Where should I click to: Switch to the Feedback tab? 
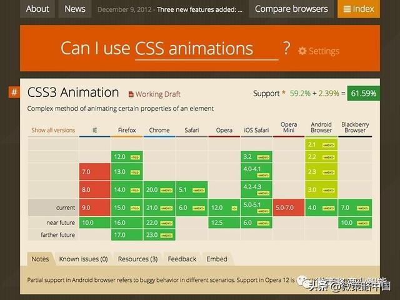182,259
